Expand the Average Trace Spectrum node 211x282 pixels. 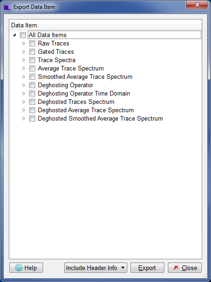click(x=24, y=68)
